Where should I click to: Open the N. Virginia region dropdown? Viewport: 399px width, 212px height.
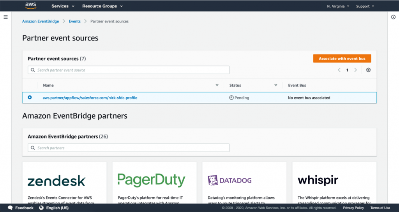coord(338,6)
